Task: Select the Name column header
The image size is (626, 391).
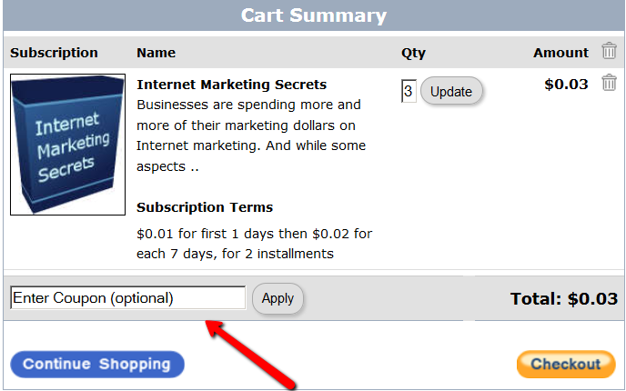Action: click(156, 53)
